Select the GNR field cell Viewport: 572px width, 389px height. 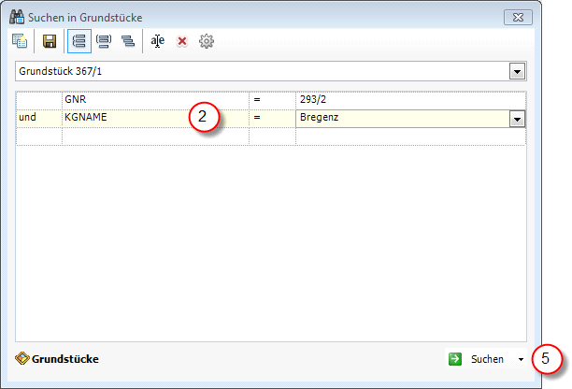pos(154,99)
